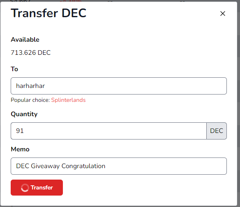The image size is (240, 207).
Task: Click the Popular choice text
Action: 30,100
